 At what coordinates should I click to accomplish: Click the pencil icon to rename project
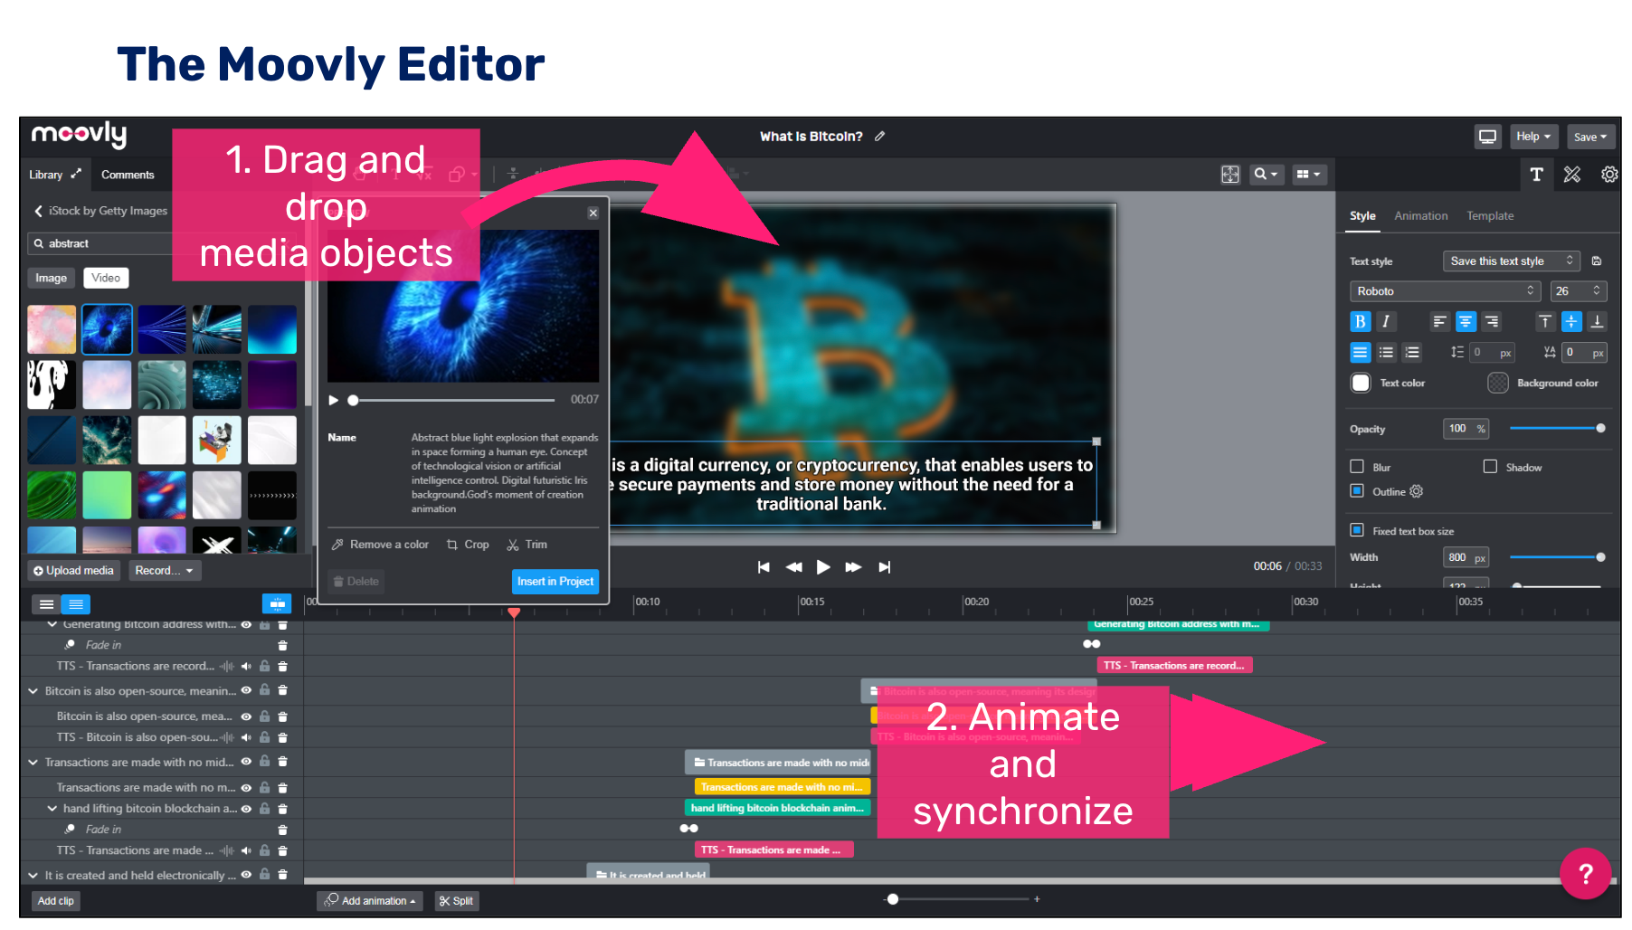click(x=879, y=137)
